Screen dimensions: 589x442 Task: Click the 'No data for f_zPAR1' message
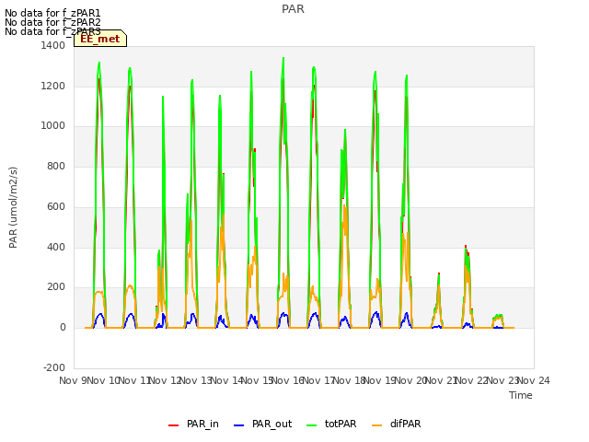tap(52, 13)
